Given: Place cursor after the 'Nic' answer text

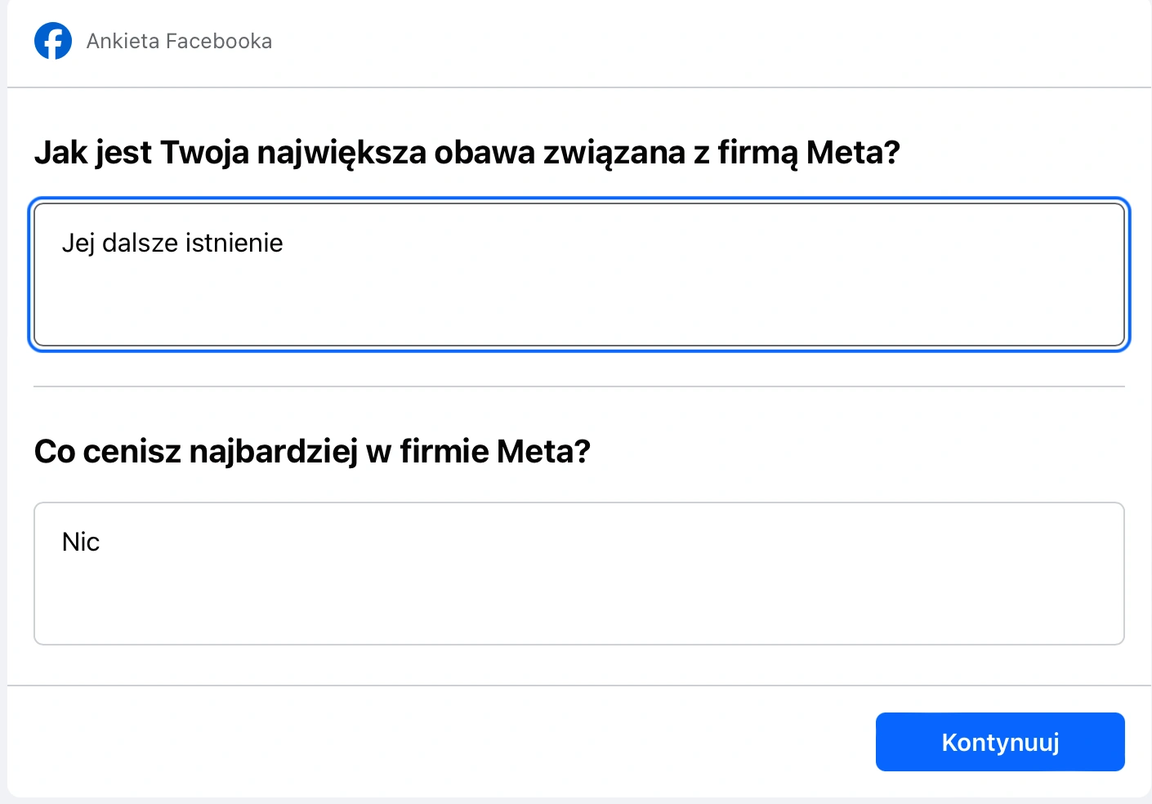Looking at the screenshot, I should (x=100, y=542).
